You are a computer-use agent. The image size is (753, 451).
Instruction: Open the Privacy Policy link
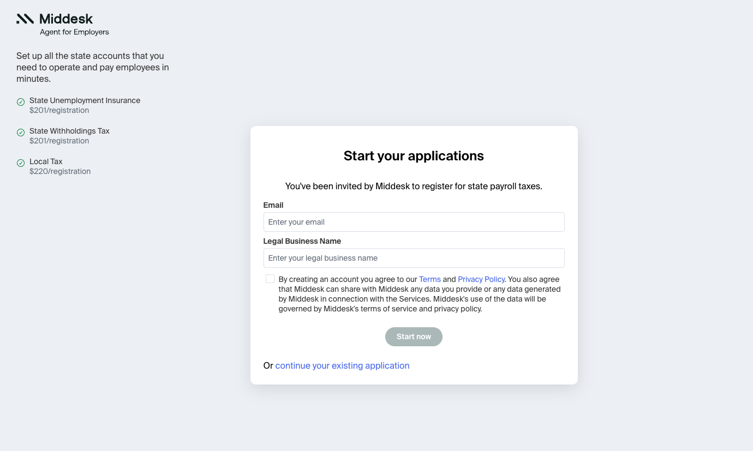[x=481, y=279]
